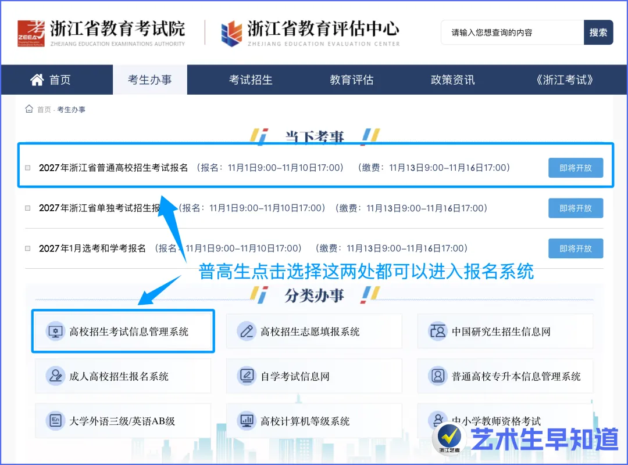Click the 普通高校专升本信息管理系统 icon
Viewport: 628px width, 465px height.
(x=437, y=376)
